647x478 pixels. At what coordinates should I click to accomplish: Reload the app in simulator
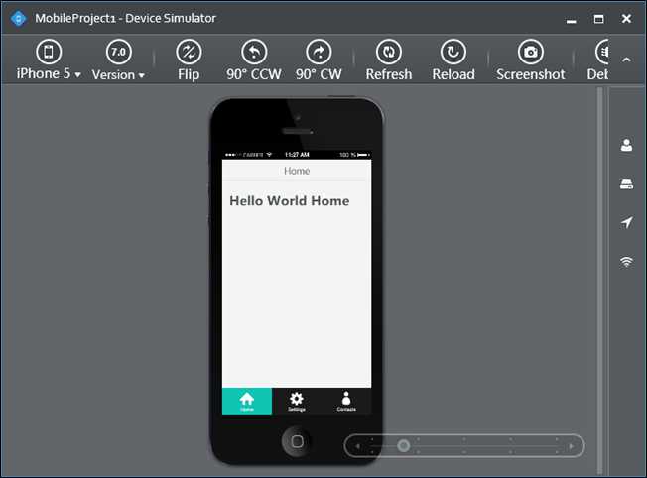453,60
